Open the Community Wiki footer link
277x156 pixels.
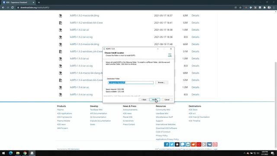(x=163, y=110)
